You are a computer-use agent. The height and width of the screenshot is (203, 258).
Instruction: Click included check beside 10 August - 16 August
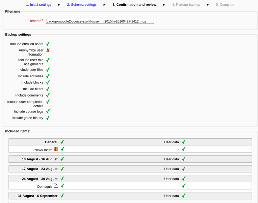coord(62,159)
